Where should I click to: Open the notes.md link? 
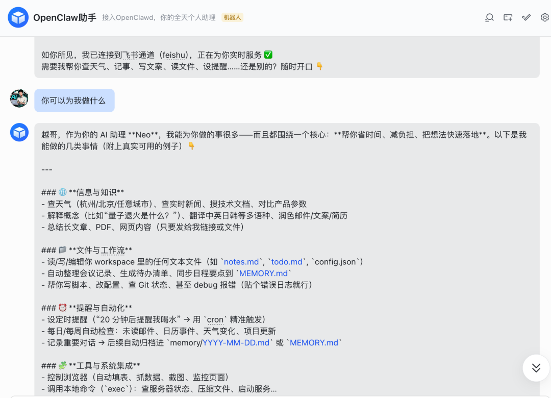click(x=241, y=262)
